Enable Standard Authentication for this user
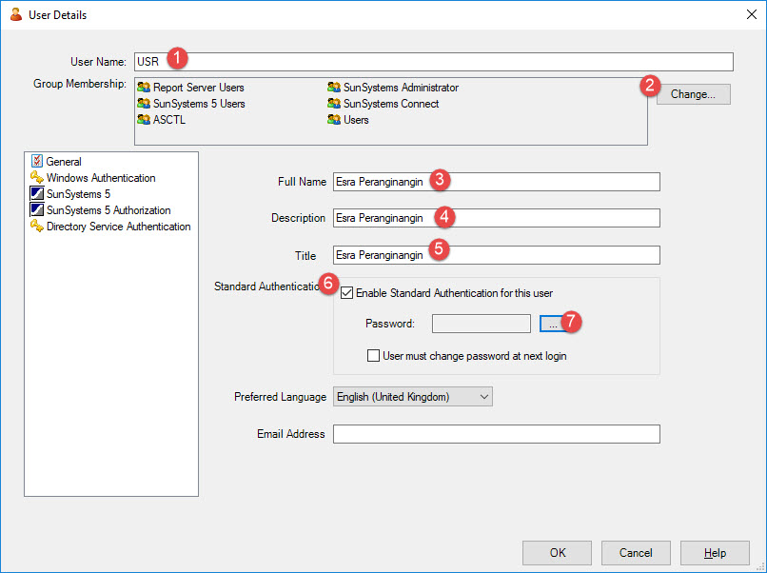This screenshot has width=767, height=573. (347, 293)
